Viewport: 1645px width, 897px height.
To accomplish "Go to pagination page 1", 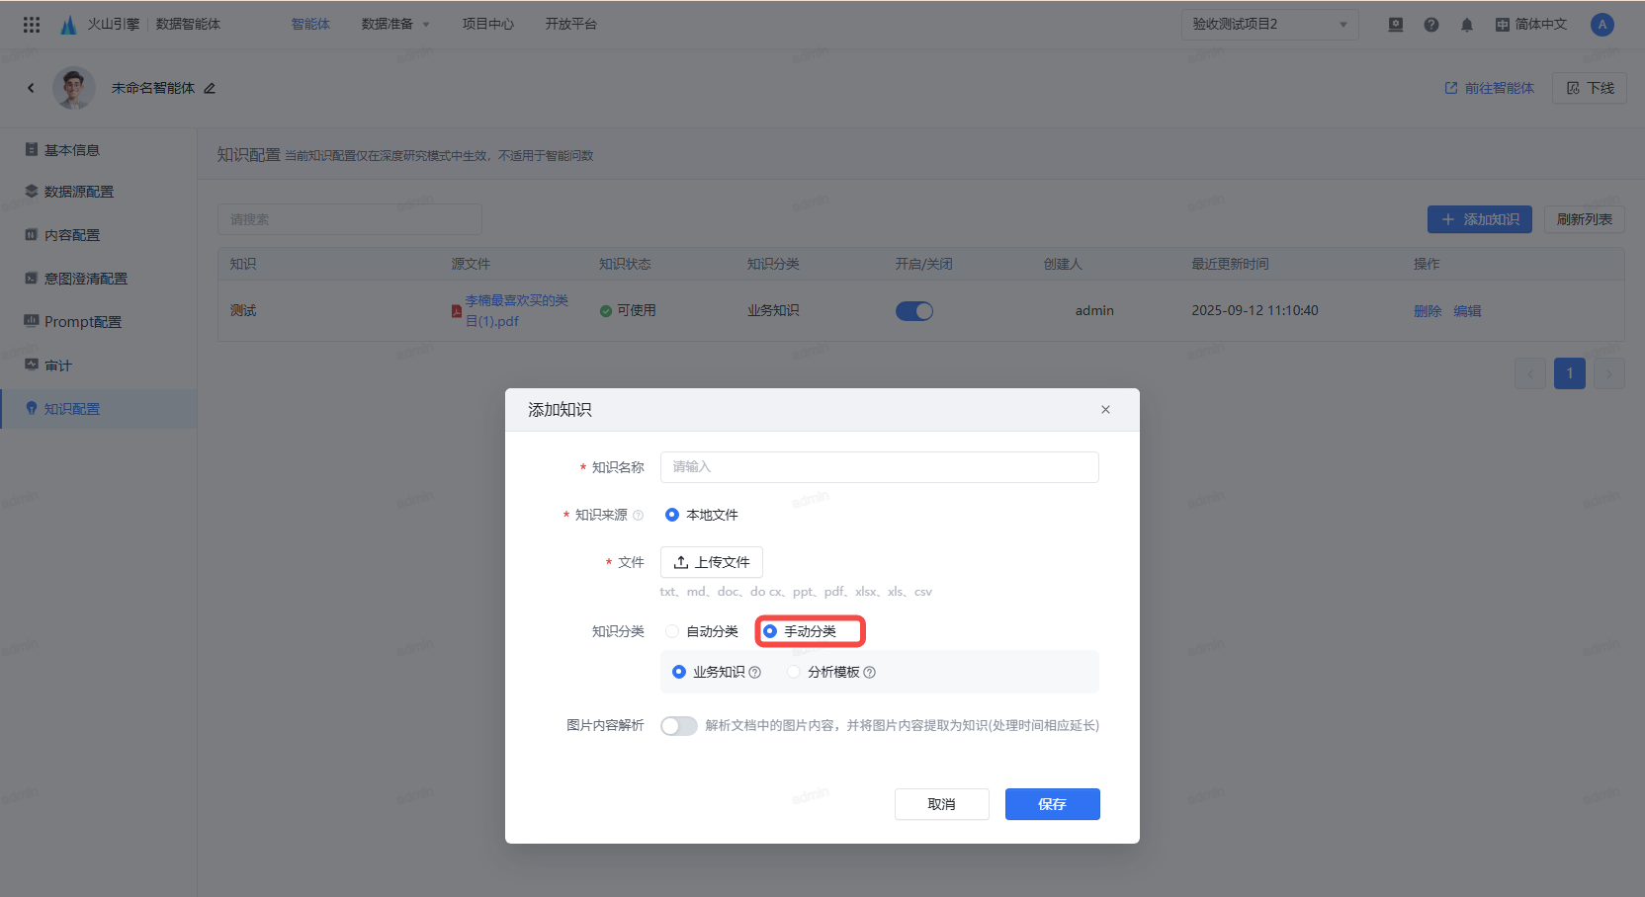I will coord(1570,373).
